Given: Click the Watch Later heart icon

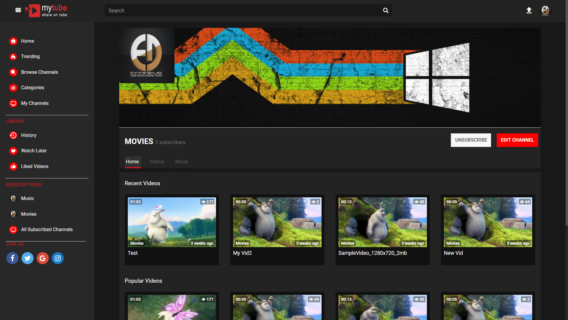Looking at the screenshot, I should pyautogui.click(x=13, y=151).
